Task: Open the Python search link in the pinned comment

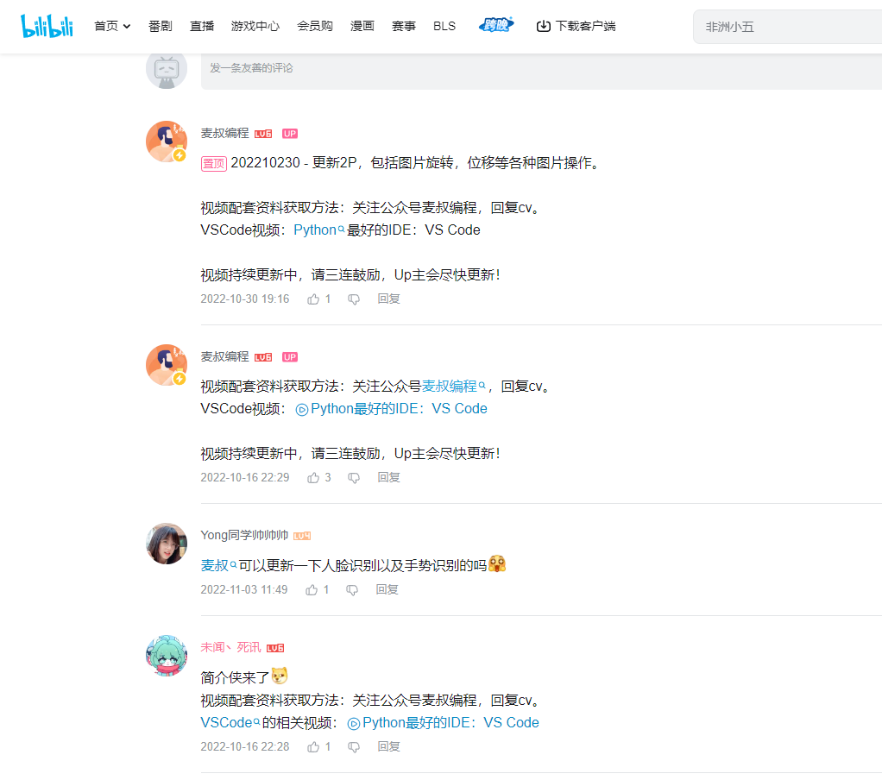Action: [313, 230]
